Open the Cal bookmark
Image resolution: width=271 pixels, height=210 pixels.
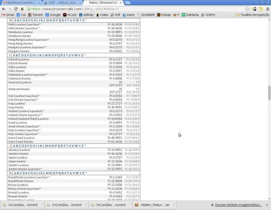point(21,15)
